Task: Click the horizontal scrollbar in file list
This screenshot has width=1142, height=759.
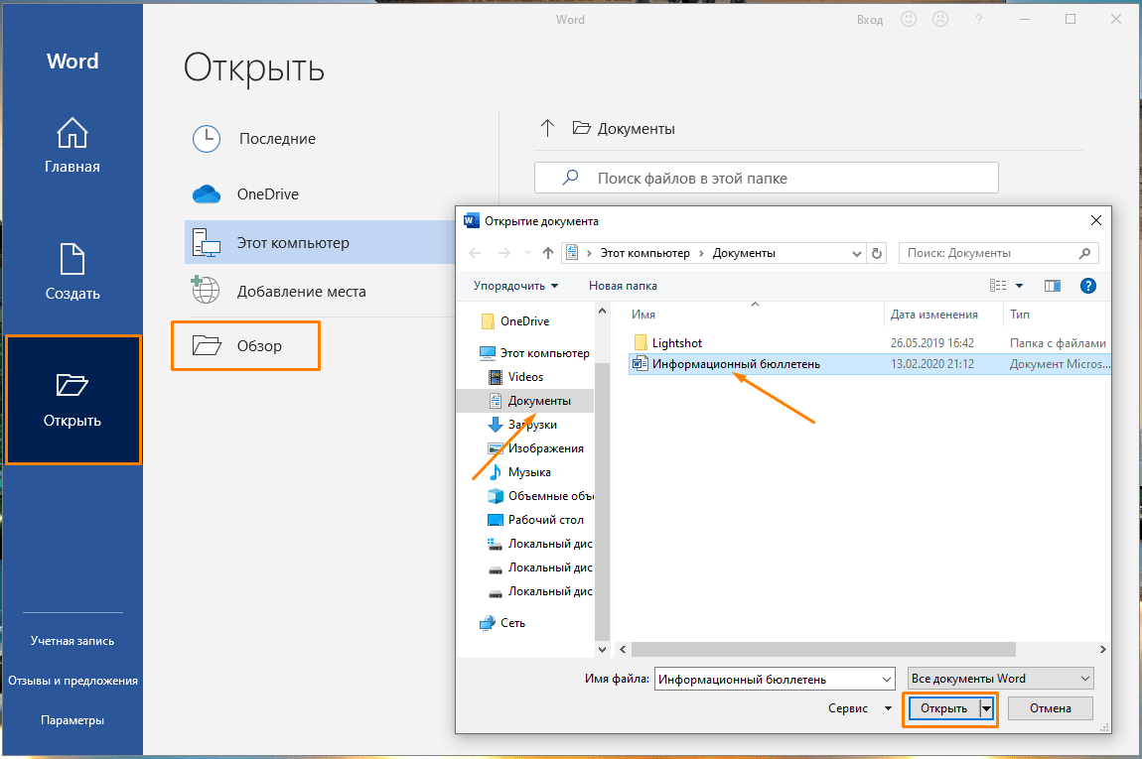Action: (x=823, y=649)
